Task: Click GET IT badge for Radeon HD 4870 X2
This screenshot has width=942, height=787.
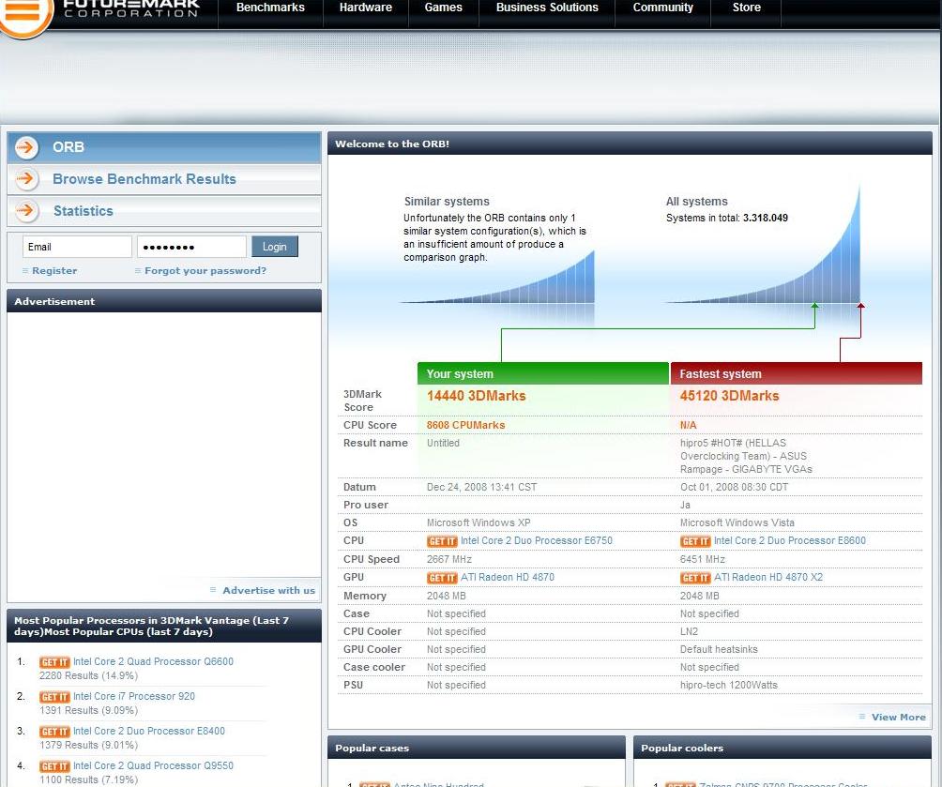Action: (x=695, y=578)
